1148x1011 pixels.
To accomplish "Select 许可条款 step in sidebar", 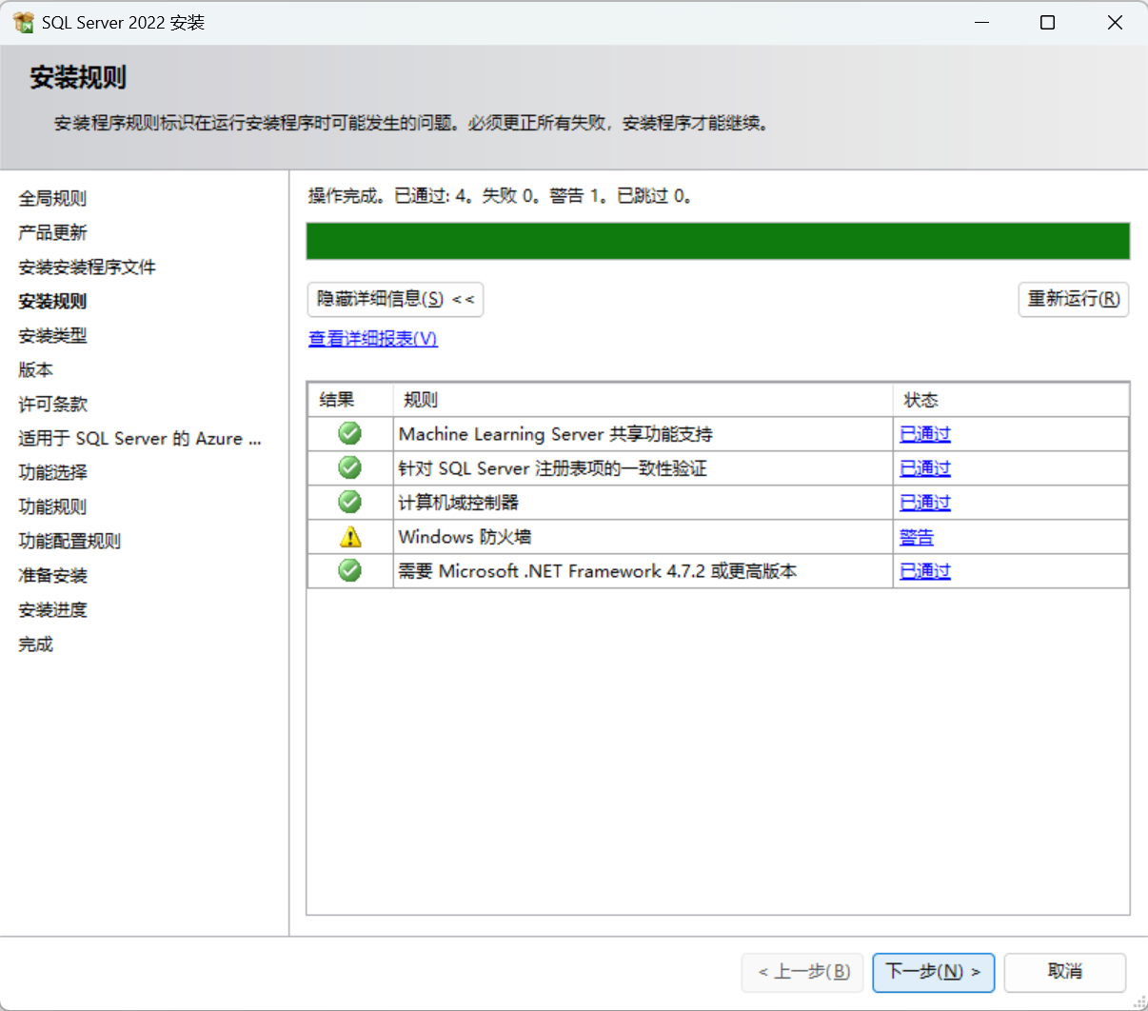I will coord(52,404).
